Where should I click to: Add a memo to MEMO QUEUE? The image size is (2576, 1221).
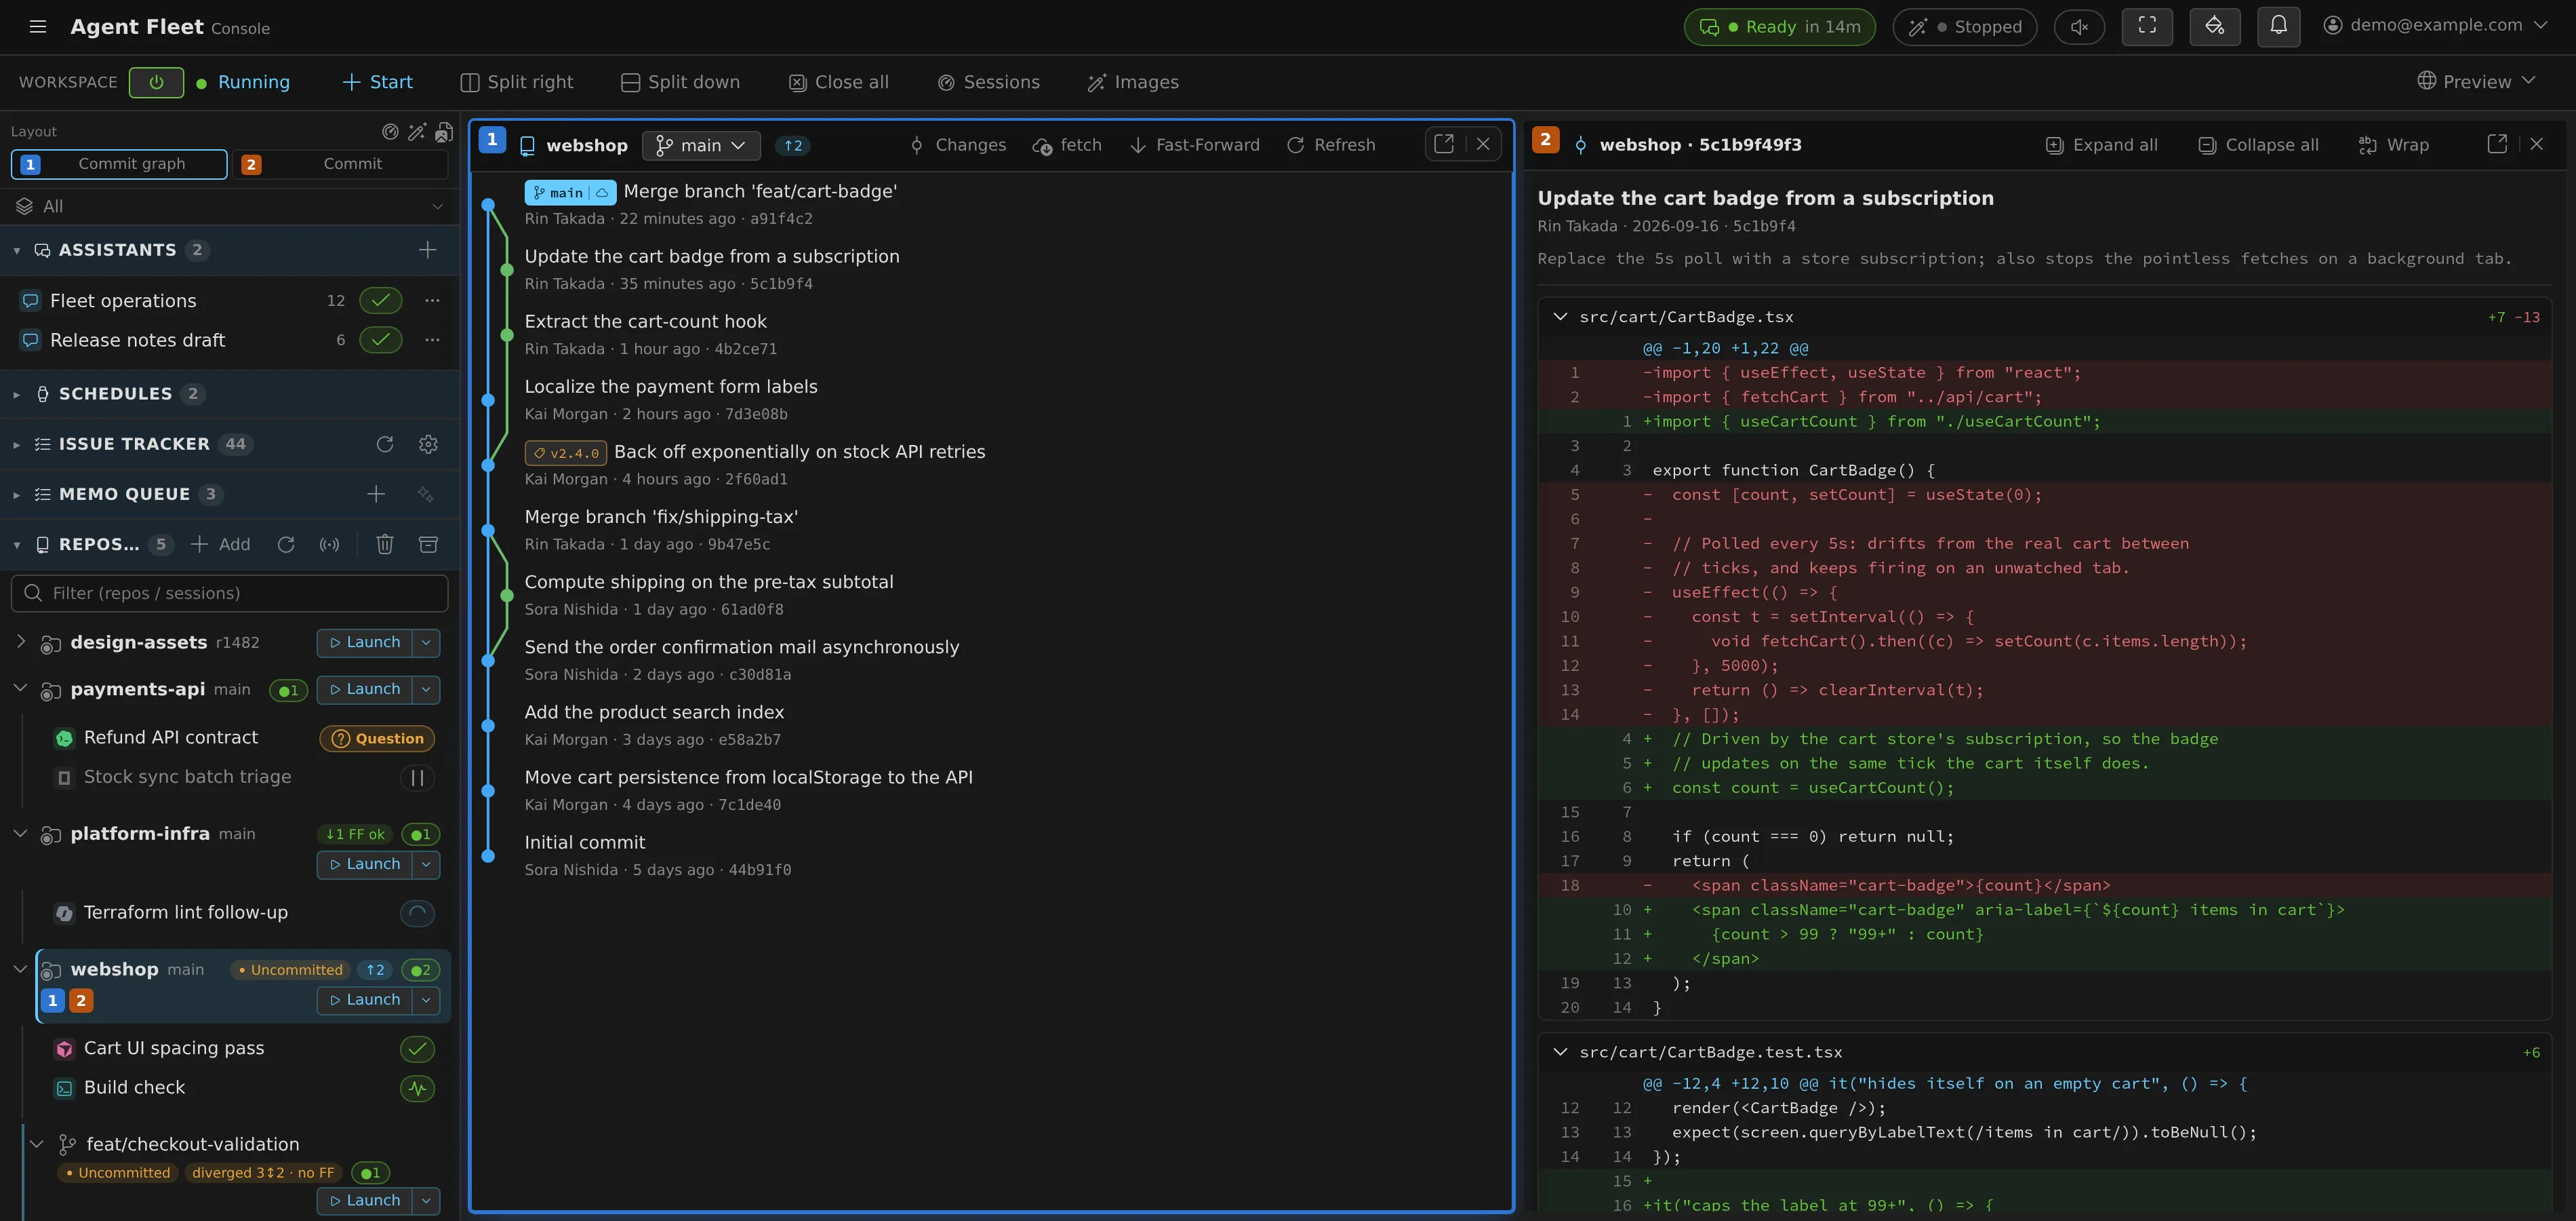point(376,495)
